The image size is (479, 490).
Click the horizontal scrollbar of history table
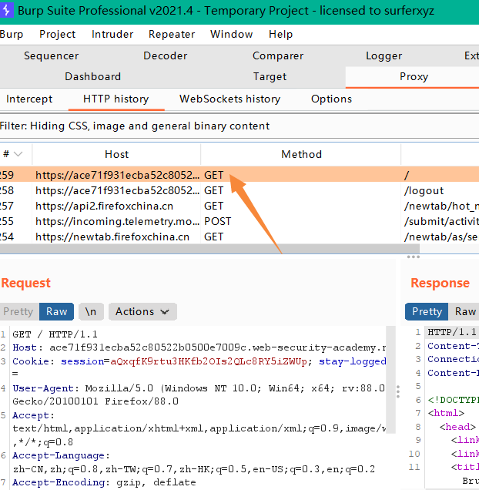[209, 249]
